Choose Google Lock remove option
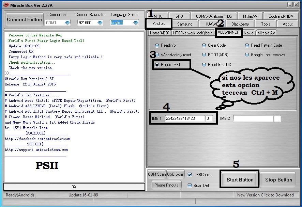This screenshot has height=207, width=302. (247, 55)
